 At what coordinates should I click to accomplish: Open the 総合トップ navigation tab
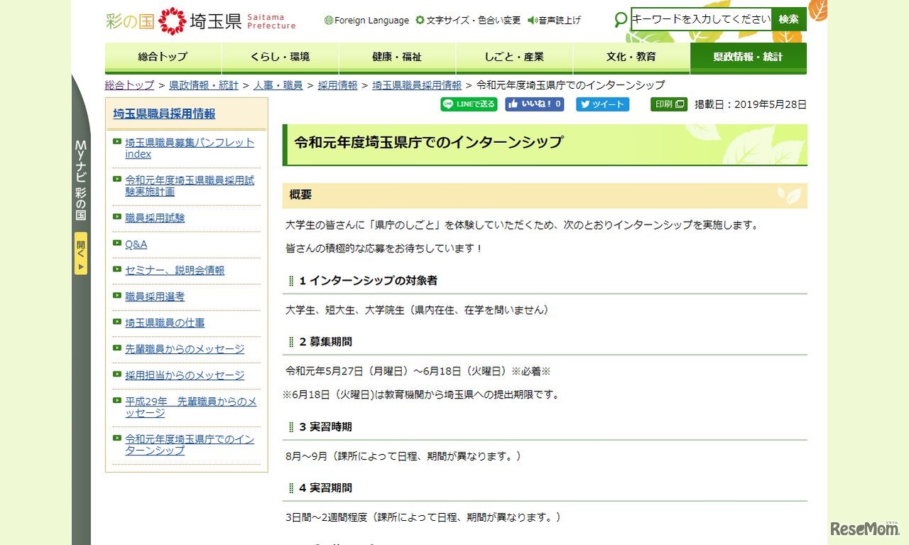click(163, 57)
